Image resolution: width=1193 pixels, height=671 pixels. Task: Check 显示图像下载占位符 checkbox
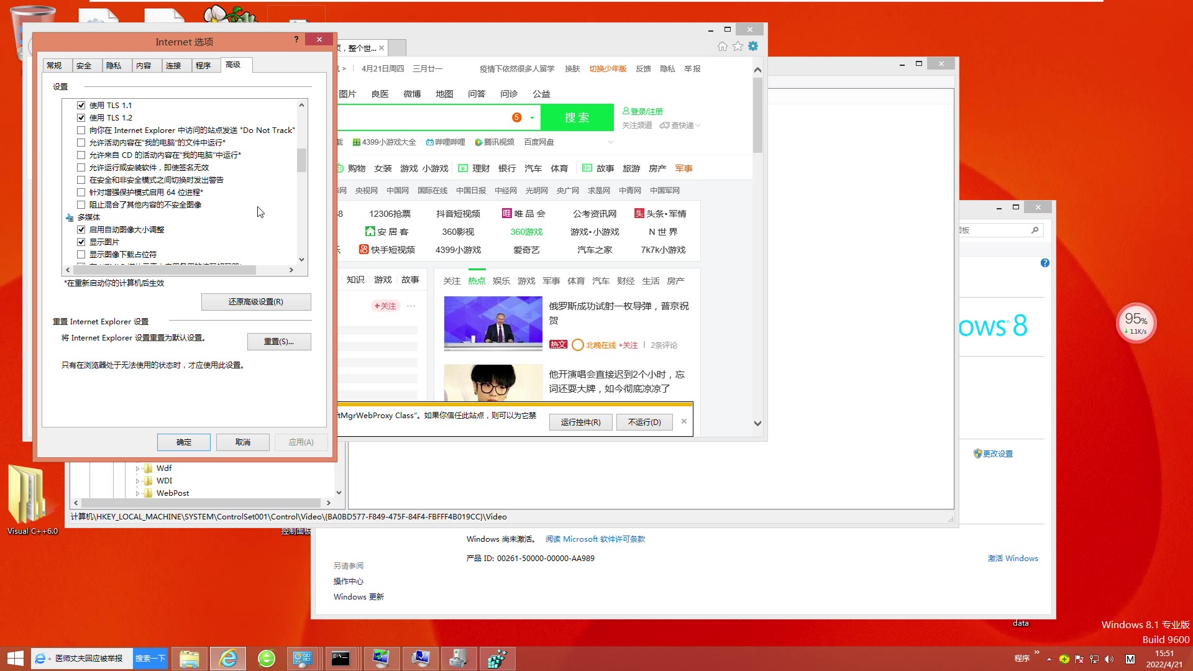(x=81, y=255)
